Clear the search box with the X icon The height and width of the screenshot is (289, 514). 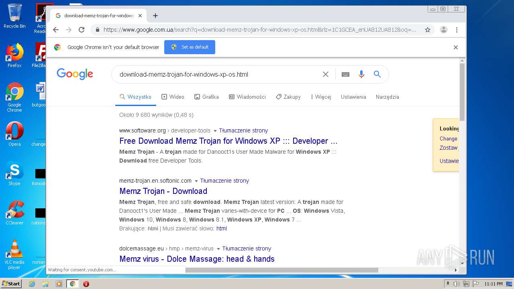pyautogui.click(x=326, y=74)
